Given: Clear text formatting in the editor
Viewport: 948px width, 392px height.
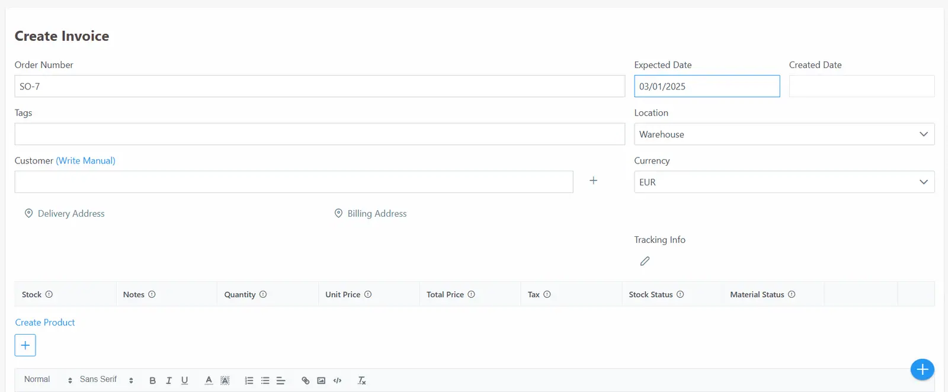Looking at the screenshot, I should click(362, 381).
